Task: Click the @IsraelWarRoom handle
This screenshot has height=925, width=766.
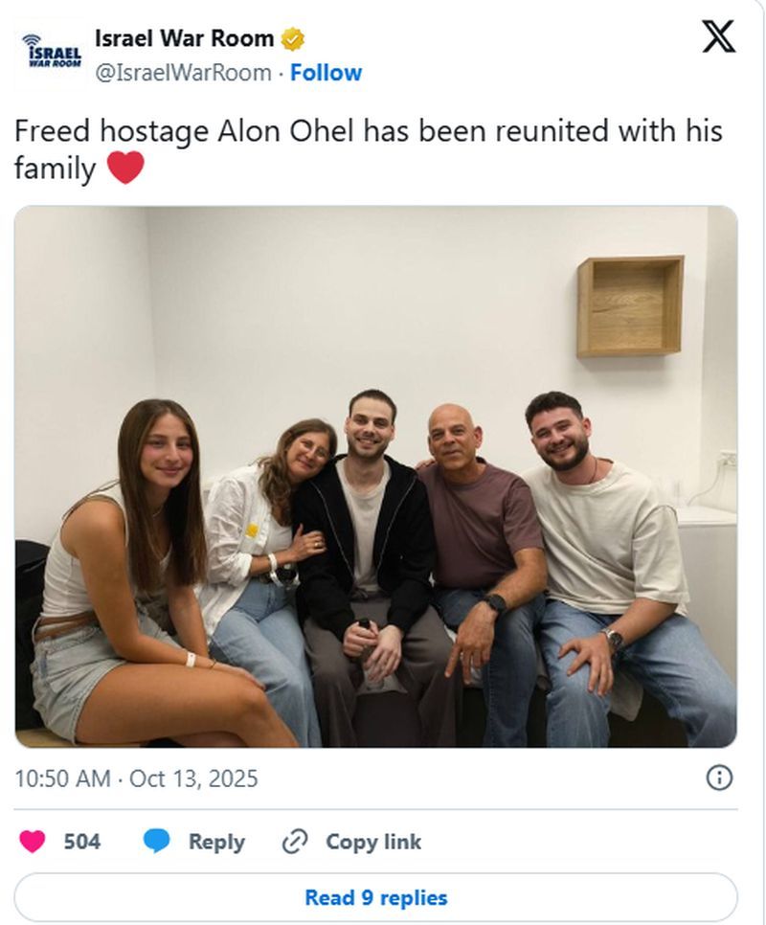Action: click(x=182, y=73)
